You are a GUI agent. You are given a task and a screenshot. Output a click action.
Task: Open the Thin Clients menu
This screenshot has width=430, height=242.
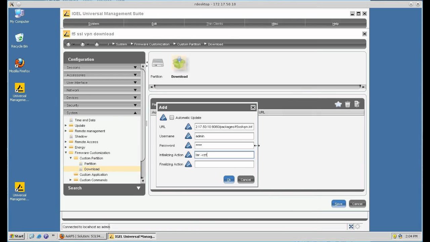[x=214, y=24]
